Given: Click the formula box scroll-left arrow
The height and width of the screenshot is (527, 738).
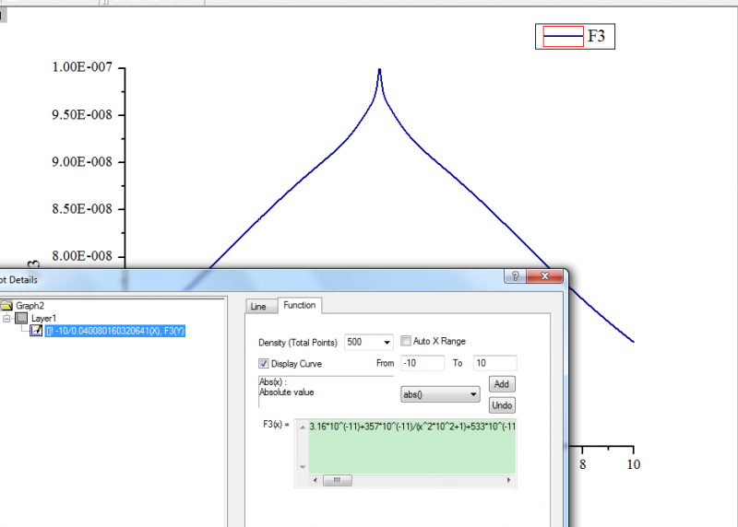Looking at the screenshot, I should pos(315,480).
